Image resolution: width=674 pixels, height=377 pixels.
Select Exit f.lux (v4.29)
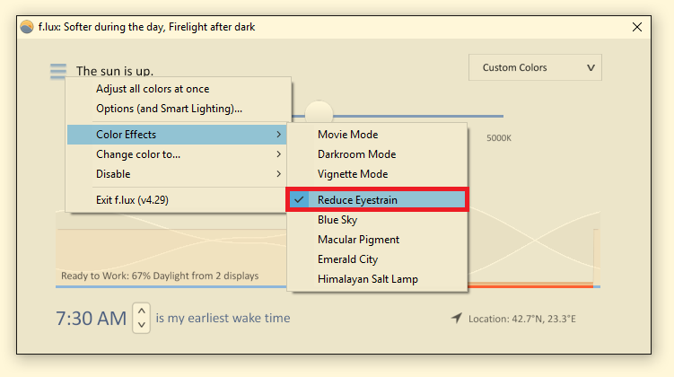(177, 200)
